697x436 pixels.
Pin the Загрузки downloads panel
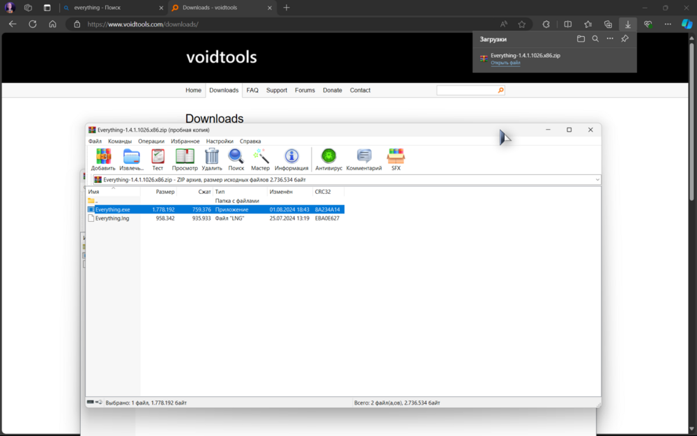coord(625,39)
